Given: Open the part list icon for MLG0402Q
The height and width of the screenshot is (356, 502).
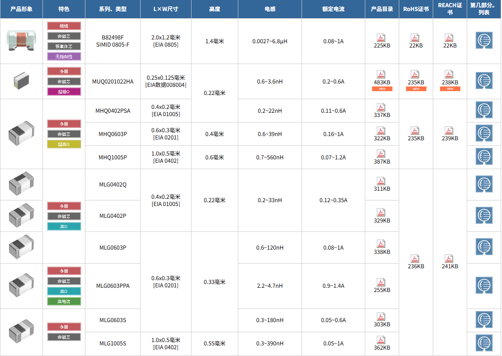Looking at the screenshot, I should [x=484, y=184].
